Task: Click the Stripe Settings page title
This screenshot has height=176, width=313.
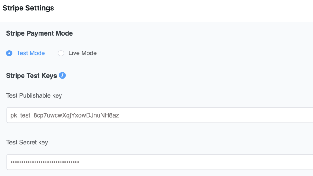Action: point(28,8)
